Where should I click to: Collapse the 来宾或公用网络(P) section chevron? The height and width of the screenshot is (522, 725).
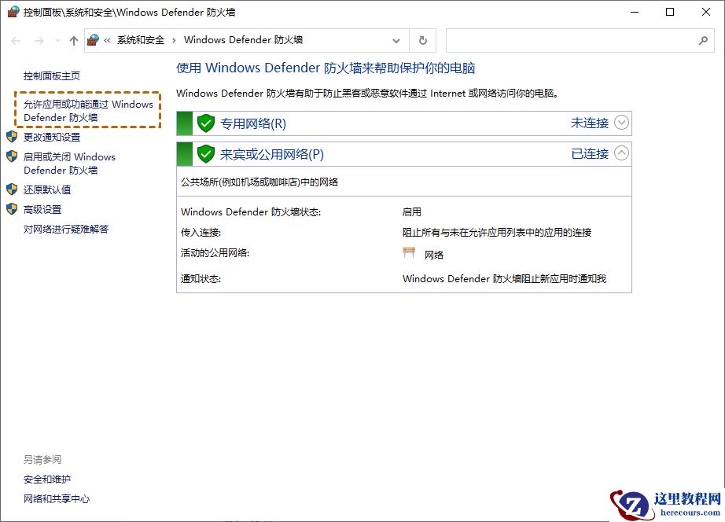pyautogui.click(x=621, y=154)
